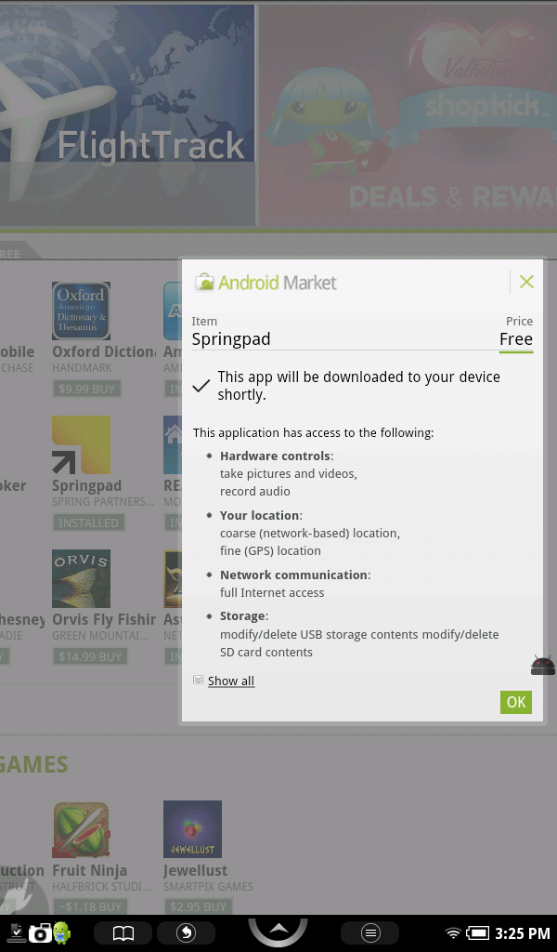The height and width of the screenshot is (952, 557).
Task: Click the Android Market shopping bag logo
Action: (204, 283)
